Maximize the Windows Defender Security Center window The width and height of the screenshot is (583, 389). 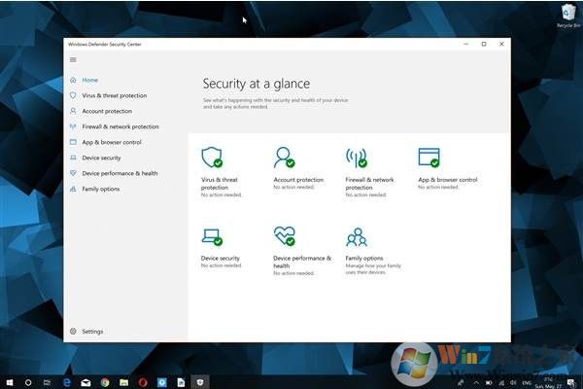(x=484, y=44)
